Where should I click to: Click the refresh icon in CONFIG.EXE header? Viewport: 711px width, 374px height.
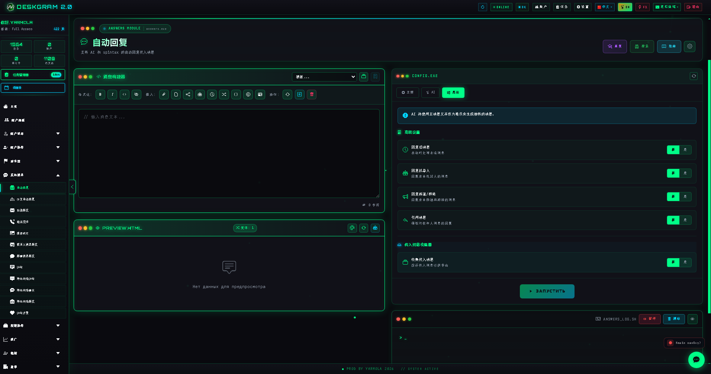[x=694, y=76]
